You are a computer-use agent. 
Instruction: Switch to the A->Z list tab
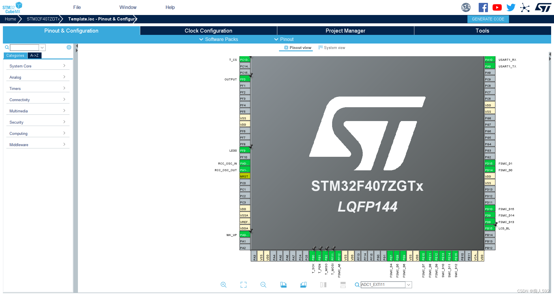[35, 56]
